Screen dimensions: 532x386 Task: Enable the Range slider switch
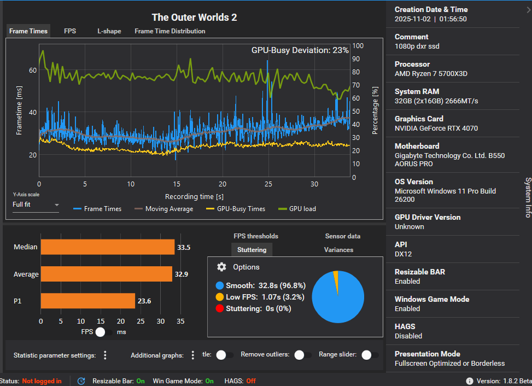point(370,355)
